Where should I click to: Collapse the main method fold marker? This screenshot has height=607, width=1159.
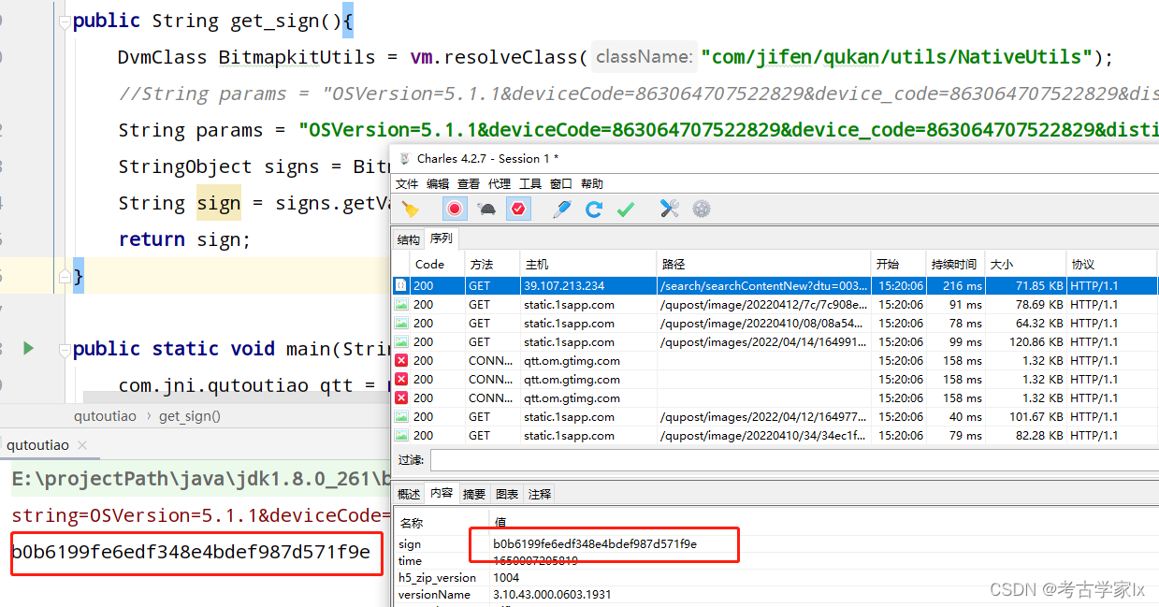[64, 349]
